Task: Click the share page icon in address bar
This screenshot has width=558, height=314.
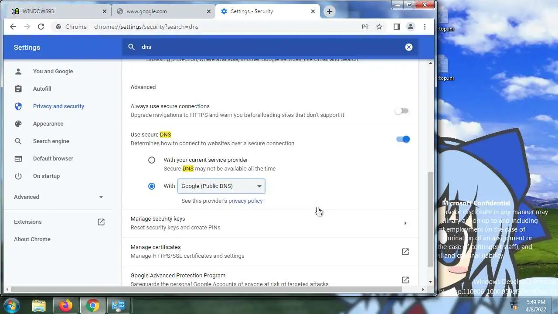Action: click(365, 27)
